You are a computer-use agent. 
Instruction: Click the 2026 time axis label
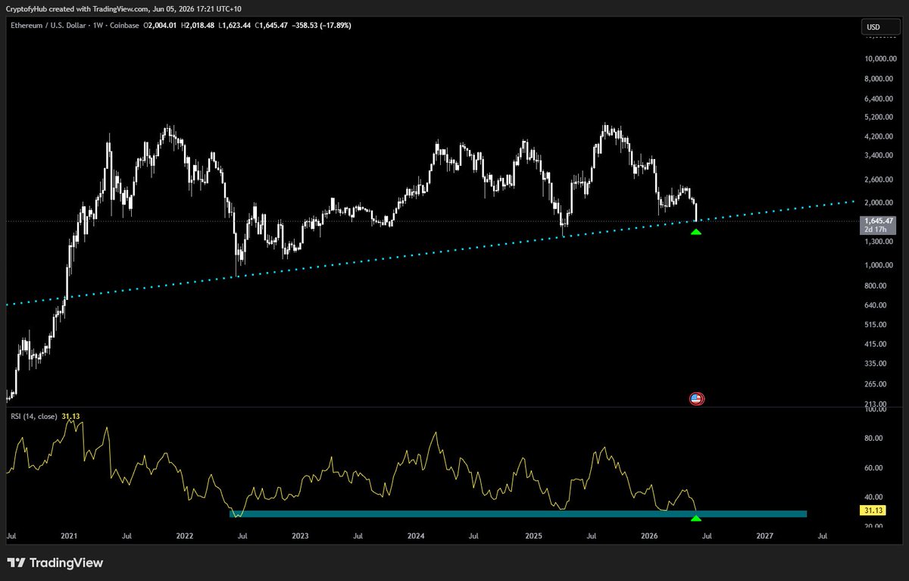click(x=649, y=536)
